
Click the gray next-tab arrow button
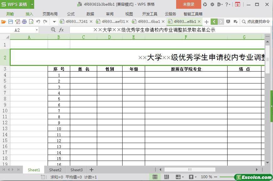[221, 22]
